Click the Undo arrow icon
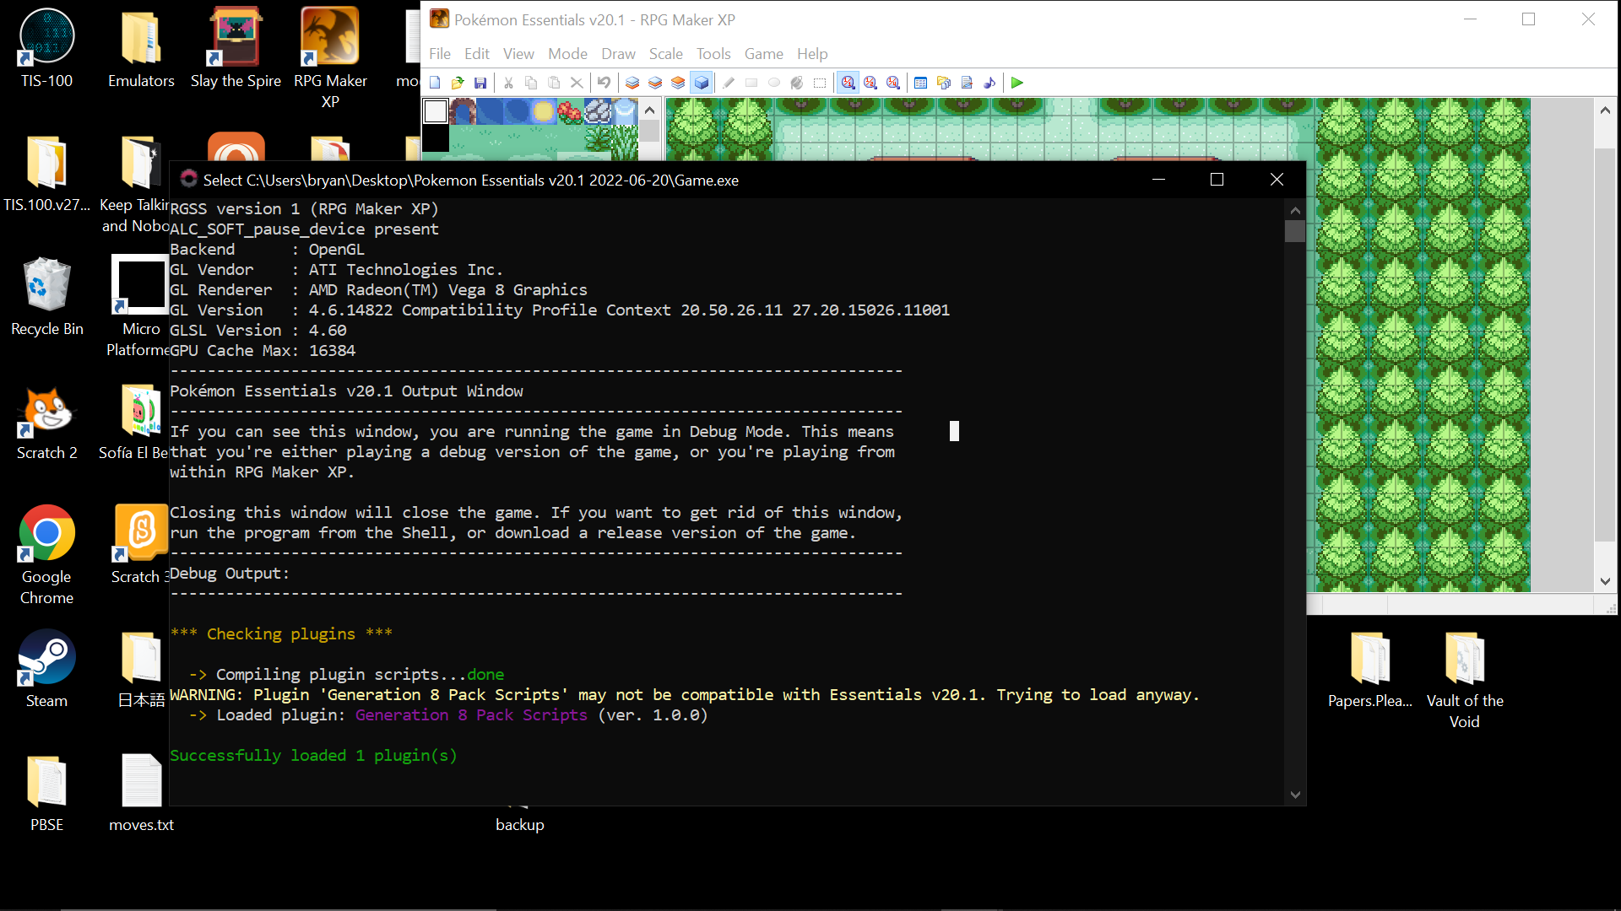Viewport: 1621px width, 911px height. coord(604,83)
